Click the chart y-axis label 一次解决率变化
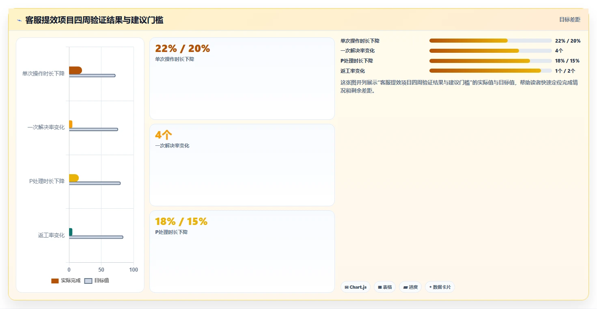597x309 pixels. (x=46, y=127)
